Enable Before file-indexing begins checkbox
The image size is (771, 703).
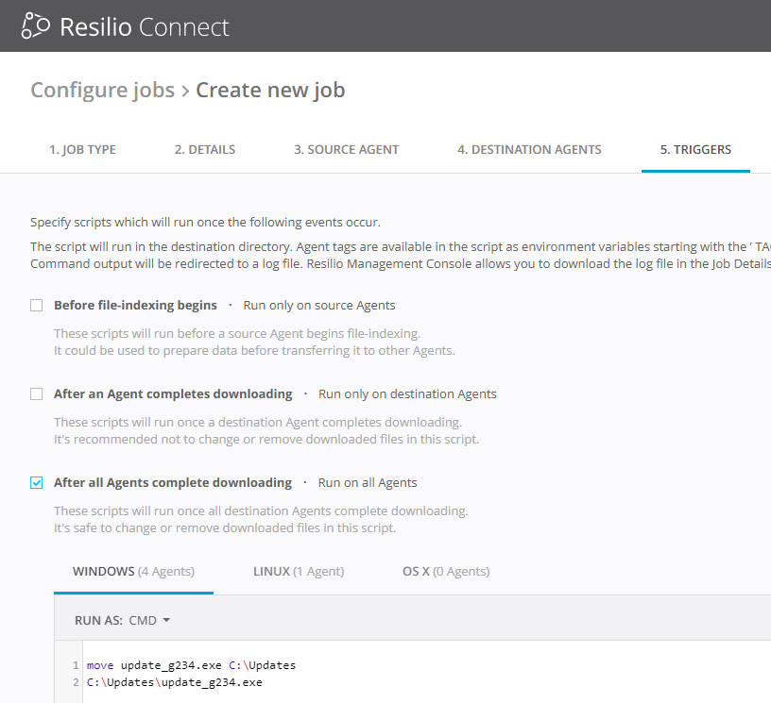point(37,306)
